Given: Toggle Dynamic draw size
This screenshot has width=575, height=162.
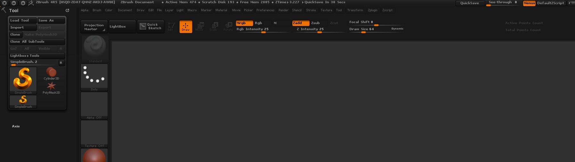Looking at the screenshot, I should (x=397, y=29).
